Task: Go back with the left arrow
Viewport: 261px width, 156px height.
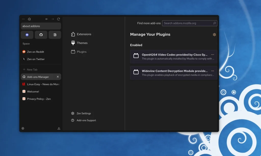Action: [x=47, y=19]
